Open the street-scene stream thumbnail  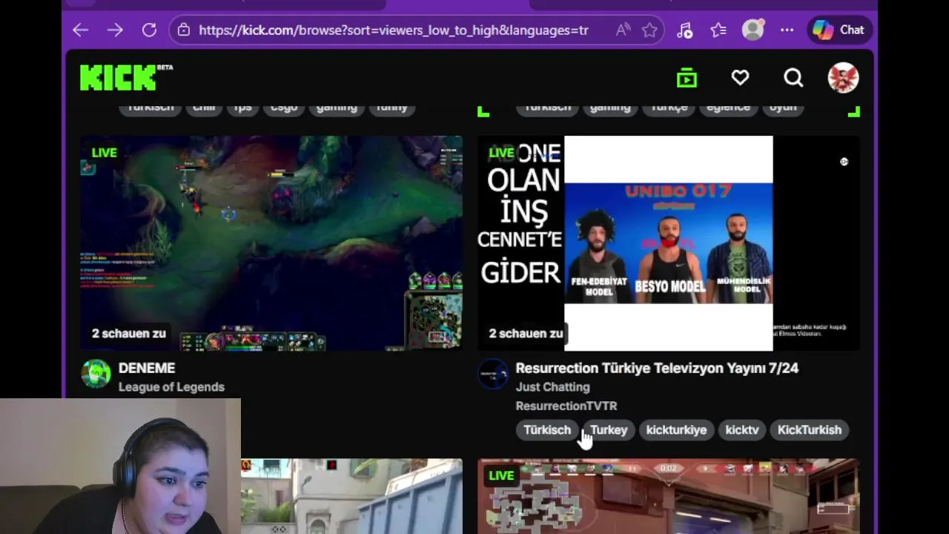click(351, 496)
